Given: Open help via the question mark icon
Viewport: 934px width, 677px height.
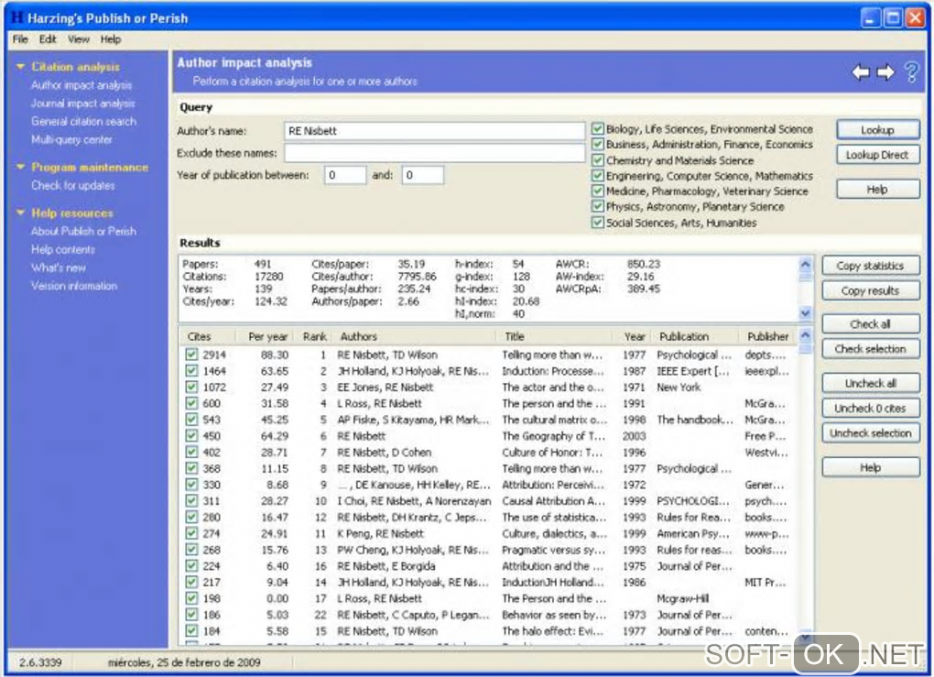Looking at the screenshot, I should (911, 73).
